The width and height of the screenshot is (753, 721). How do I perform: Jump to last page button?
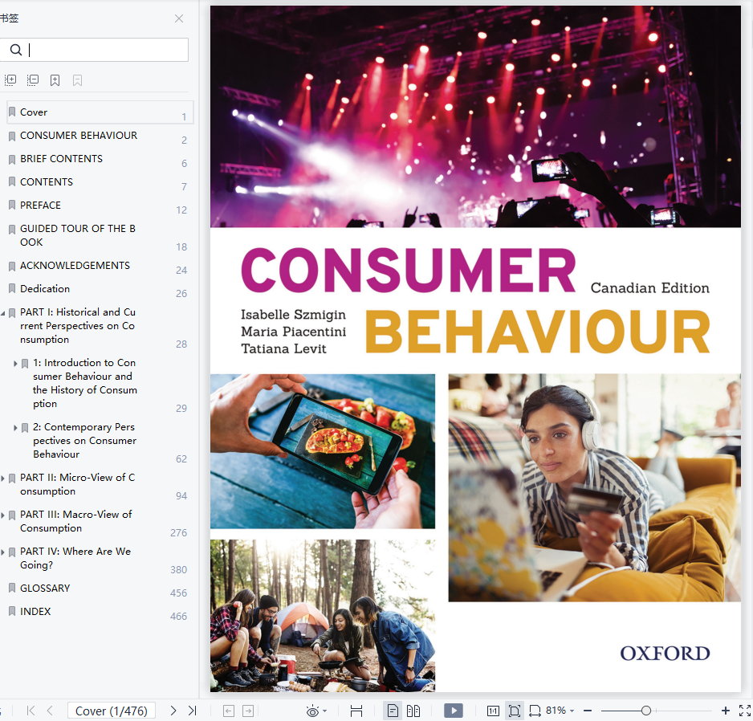(193, 711)
